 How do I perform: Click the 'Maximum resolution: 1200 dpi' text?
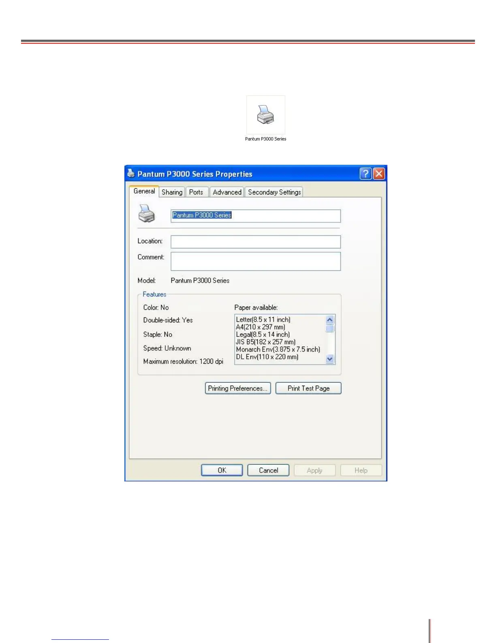(183, 361)
